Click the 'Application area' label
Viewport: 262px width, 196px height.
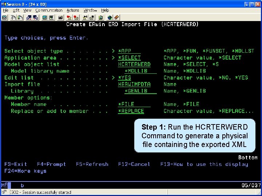(30, 58)
